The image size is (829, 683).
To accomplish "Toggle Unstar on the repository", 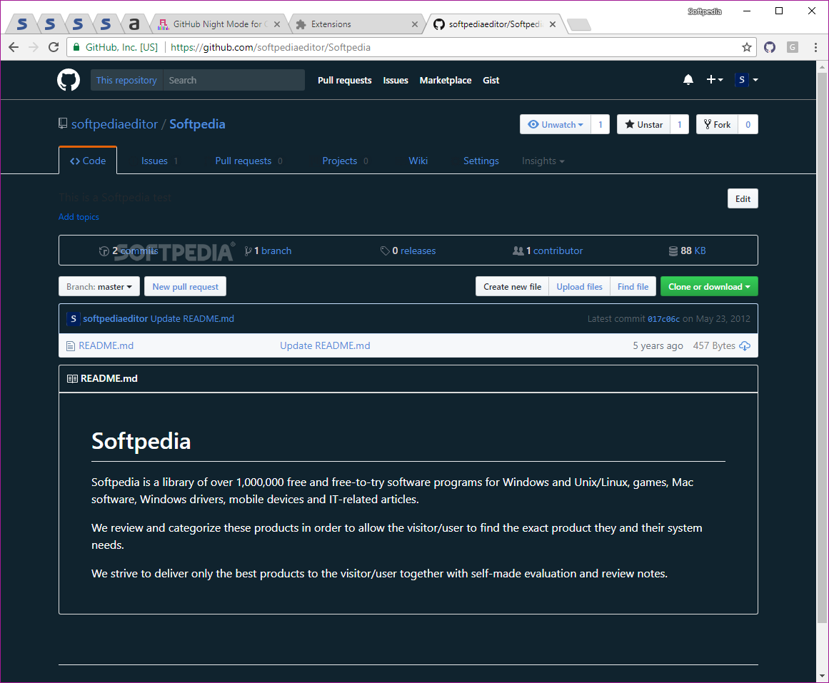I will (643, 124).
